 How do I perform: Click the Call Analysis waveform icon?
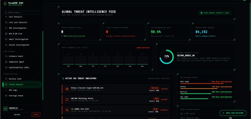click(6, 17)
